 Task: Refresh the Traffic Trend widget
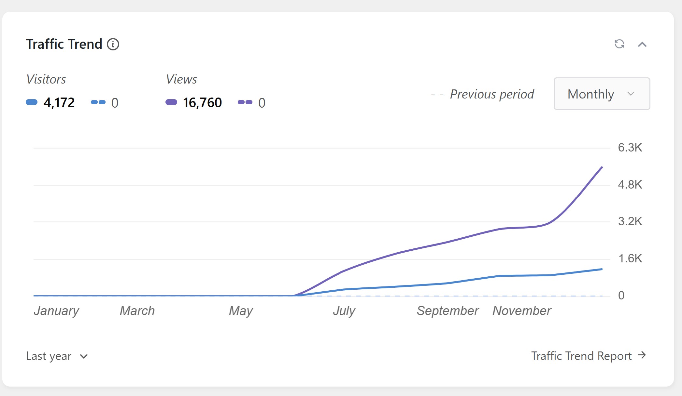click(x=619, y=44)
